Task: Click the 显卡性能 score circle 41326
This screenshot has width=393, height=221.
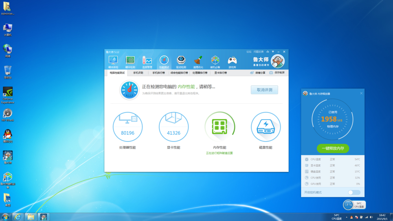Action: pyautogui.click(x=174, y=127)
